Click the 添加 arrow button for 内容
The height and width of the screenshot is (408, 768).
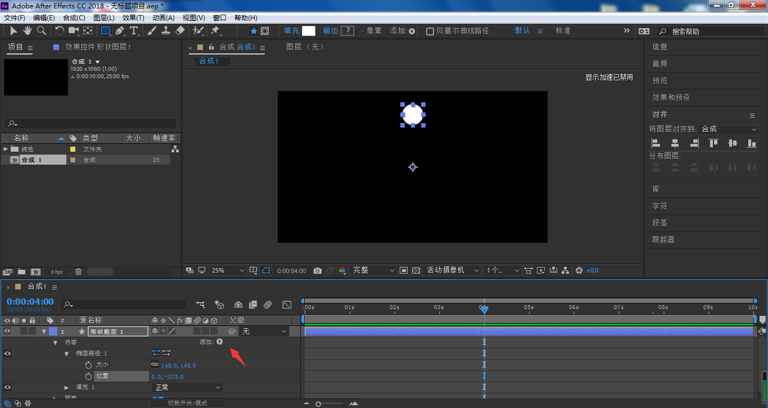pyautogui.click(x=220, y=342)
